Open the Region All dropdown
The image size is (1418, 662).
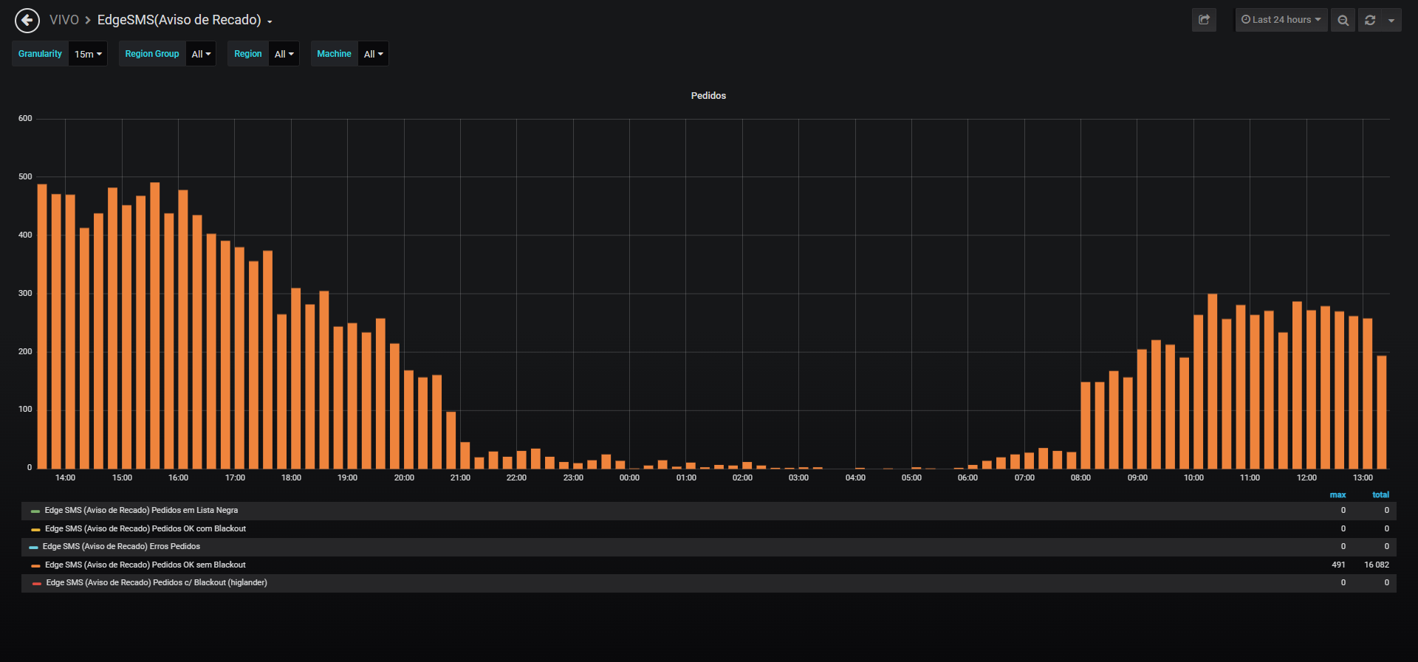(284, 54)
